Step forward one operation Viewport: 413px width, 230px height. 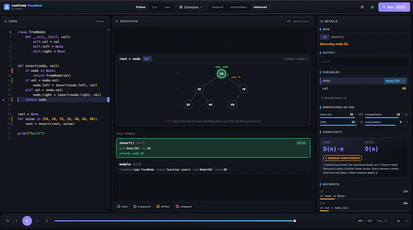point(38,221)
